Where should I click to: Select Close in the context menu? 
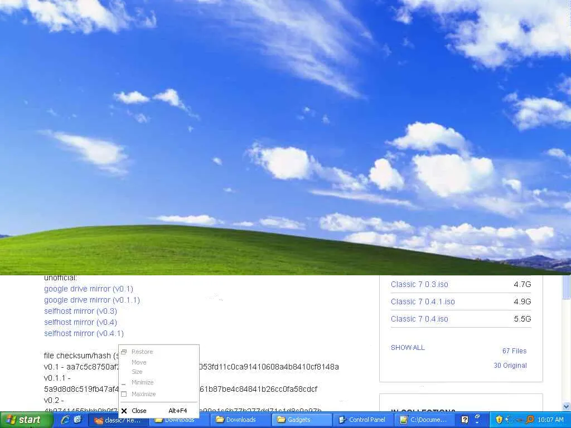[x=159, y=411]
